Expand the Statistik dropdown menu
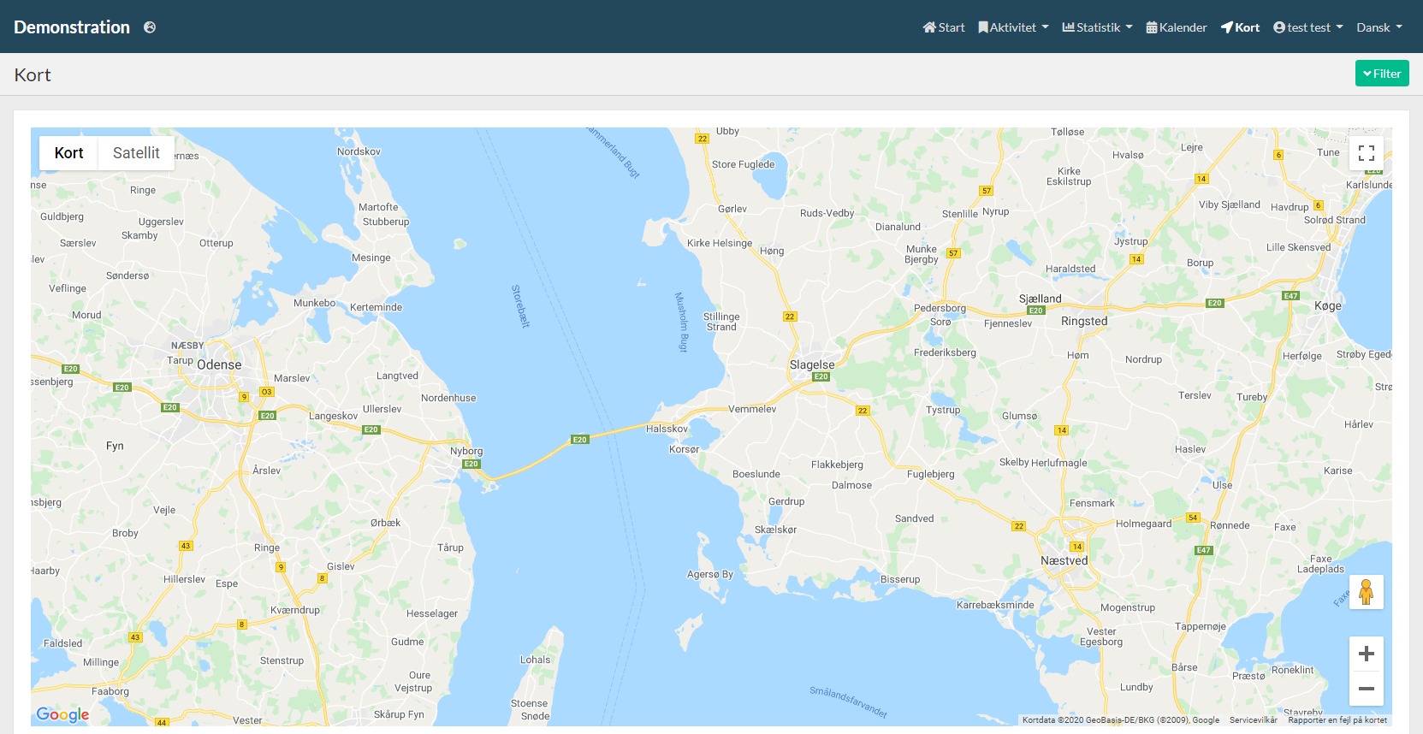The width and height of the screenshot is (1423, 734). coord(1097,27)
